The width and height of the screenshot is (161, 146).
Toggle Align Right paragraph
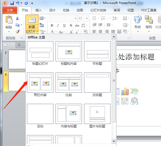[107, 31]
